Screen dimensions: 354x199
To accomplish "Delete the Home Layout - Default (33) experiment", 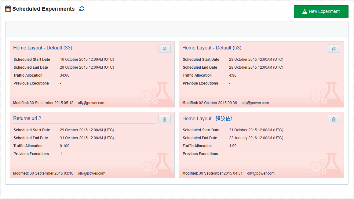I will coord(165,49).
